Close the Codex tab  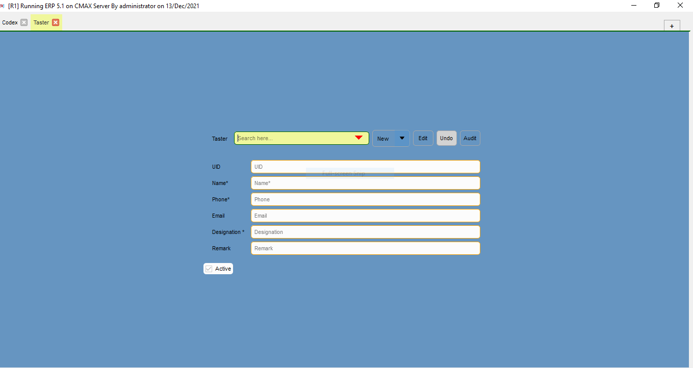[24, 22]
